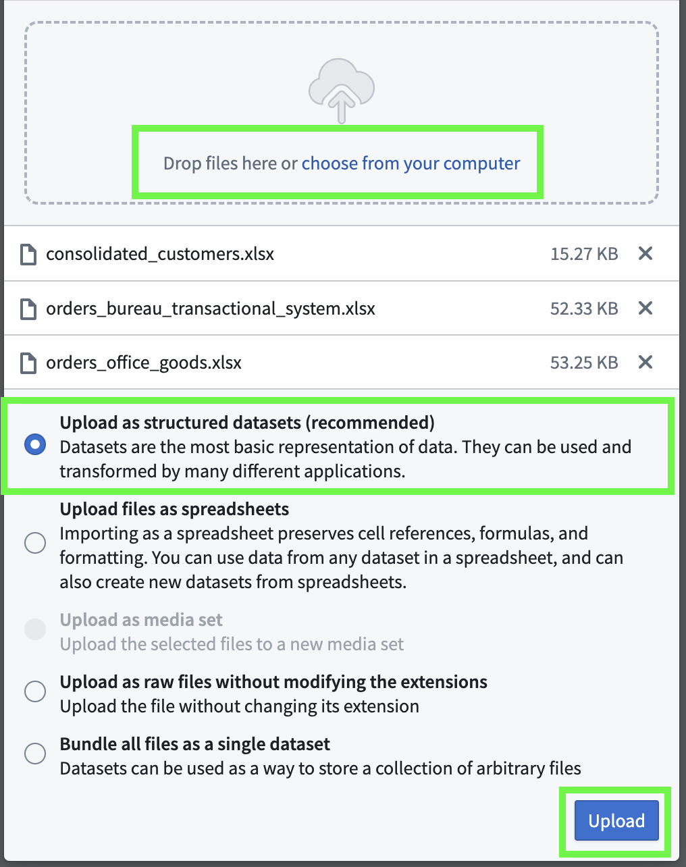The height and width of the screenshot is (867, 686).
Task: Click the Upload files as spreadsheets label
Action: 174,509
